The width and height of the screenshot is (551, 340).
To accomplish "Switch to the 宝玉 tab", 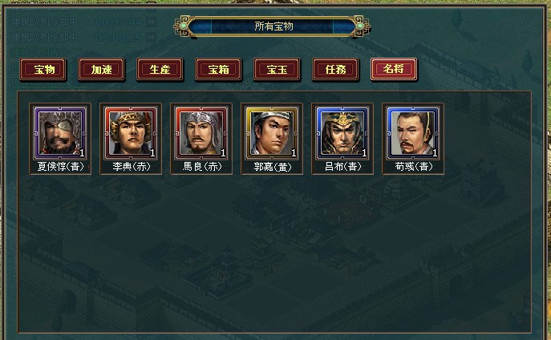I will pos(277,70).
